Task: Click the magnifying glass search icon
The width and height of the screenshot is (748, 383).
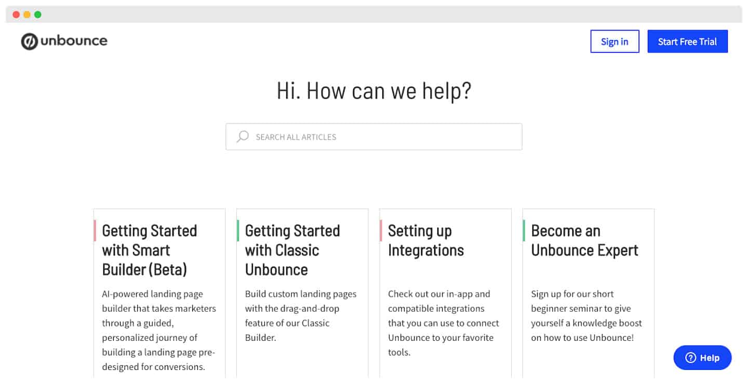Action: [x=243, y=137]
